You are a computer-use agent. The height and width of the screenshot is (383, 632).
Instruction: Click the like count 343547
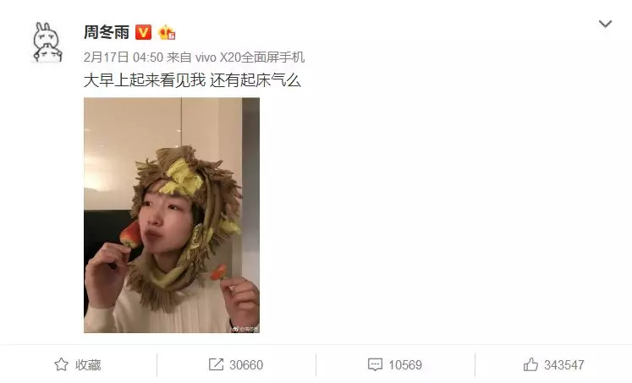tap(563, 365)
